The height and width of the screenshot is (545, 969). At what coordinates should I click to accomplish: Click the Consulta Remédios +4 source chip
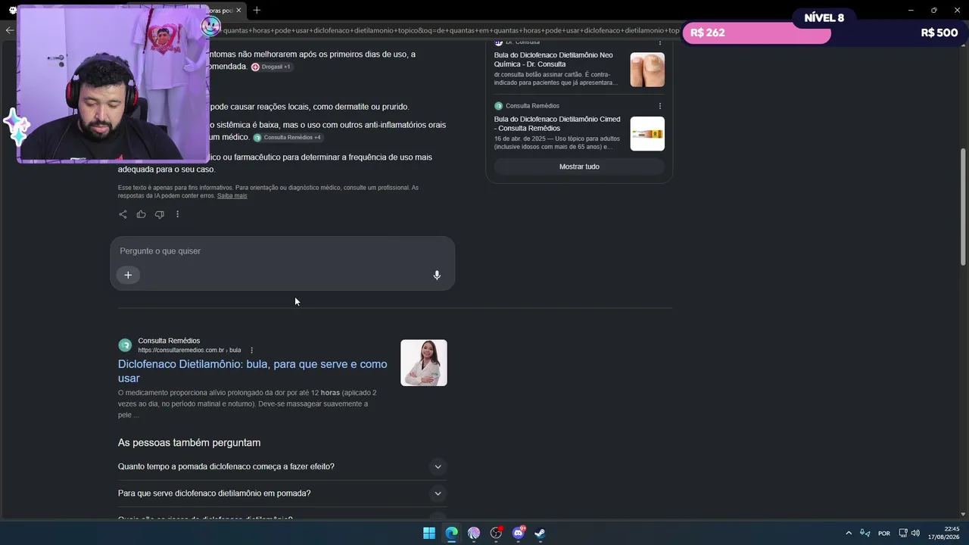click(287, 138)
